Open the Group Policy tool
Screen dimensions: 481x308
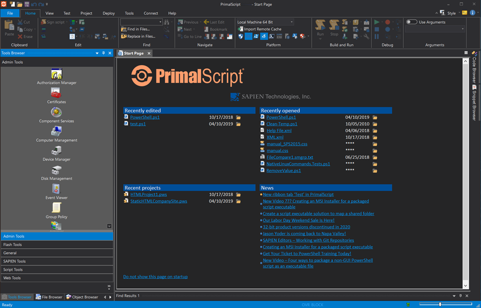(56, 211)
